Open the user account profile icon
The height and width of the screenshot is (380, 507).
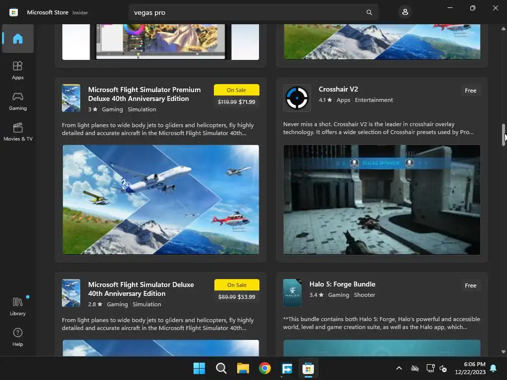tap(405, 12)
